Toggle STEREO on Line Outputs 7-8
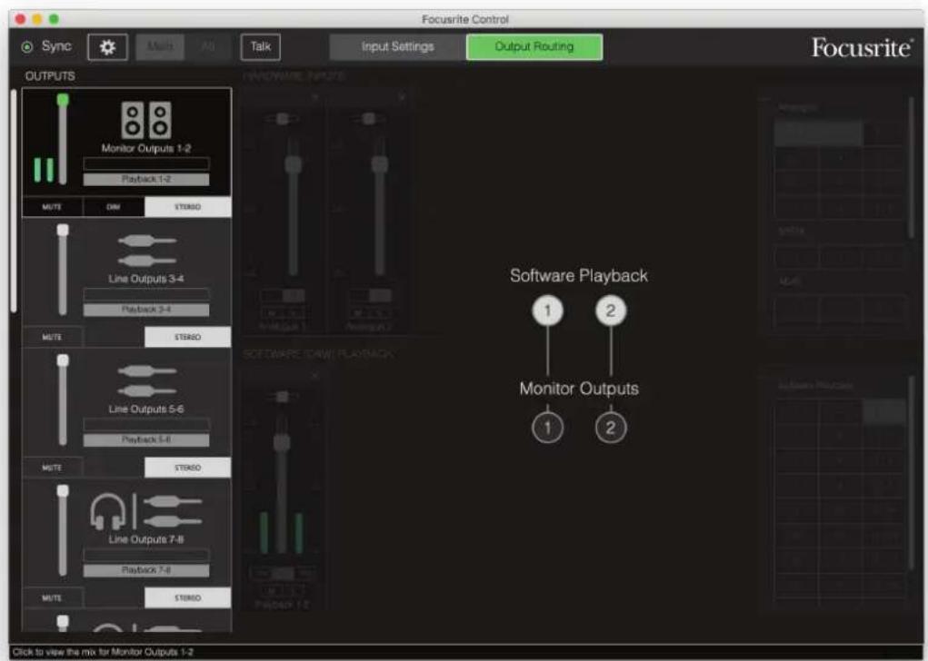Image resolution: width=928 pixels, height=661 pixels. (x=187, y=597)
